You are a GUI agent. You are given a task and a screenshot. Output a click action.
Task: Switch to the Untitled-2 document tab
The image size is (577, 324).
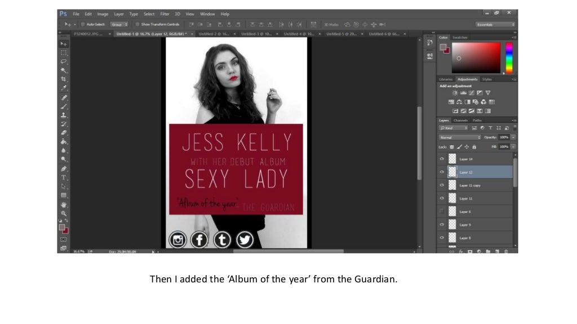pos(214,34)
